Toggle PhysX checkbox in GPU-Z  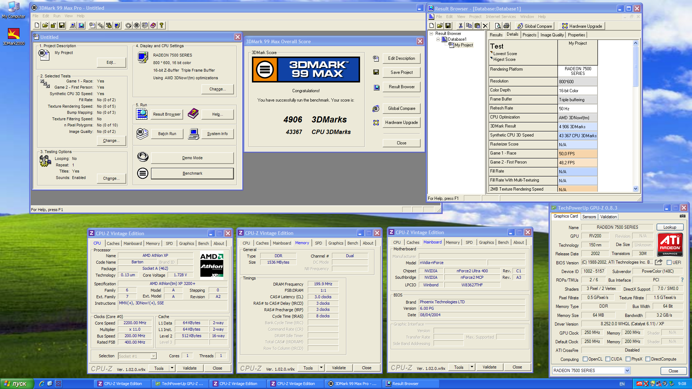pos(628,359)
